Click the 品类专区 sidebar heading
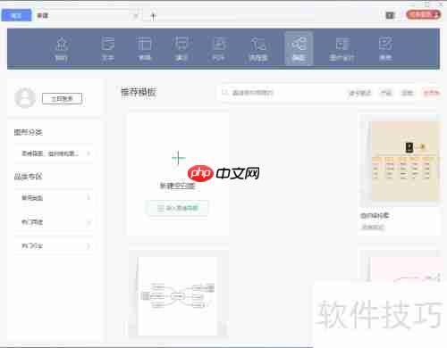447x348 pixels. click(29, 177)
